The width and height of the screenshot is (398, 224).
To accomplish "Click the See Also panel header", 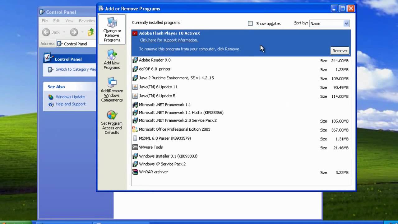I will pos(70,87).
